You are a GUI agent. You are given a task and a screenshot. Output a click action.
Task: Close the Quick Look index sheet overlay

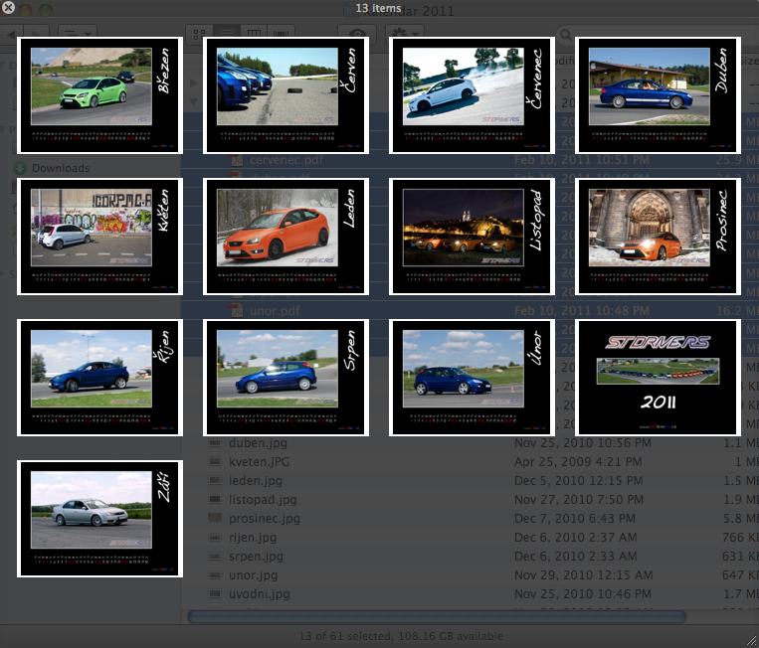(x=9, y=8)
